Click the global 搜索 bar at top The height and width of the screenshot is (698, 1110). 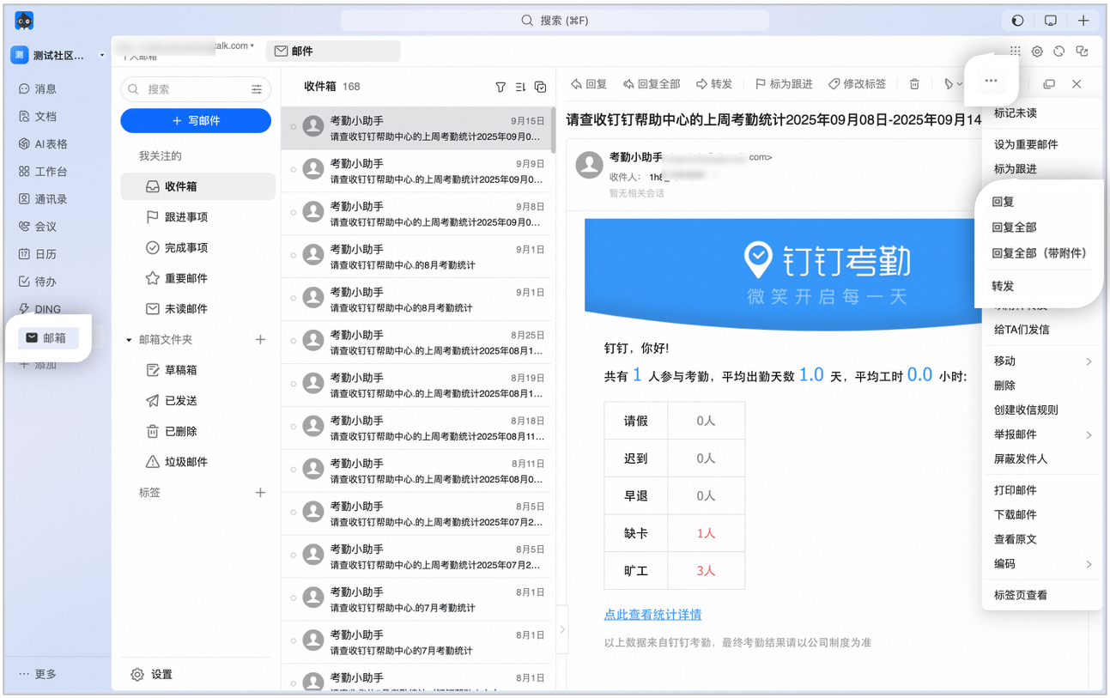[555, 21]
